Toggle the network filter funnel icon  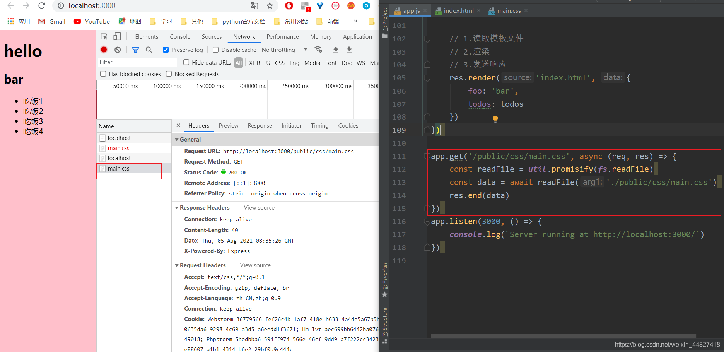pos(135,50)
